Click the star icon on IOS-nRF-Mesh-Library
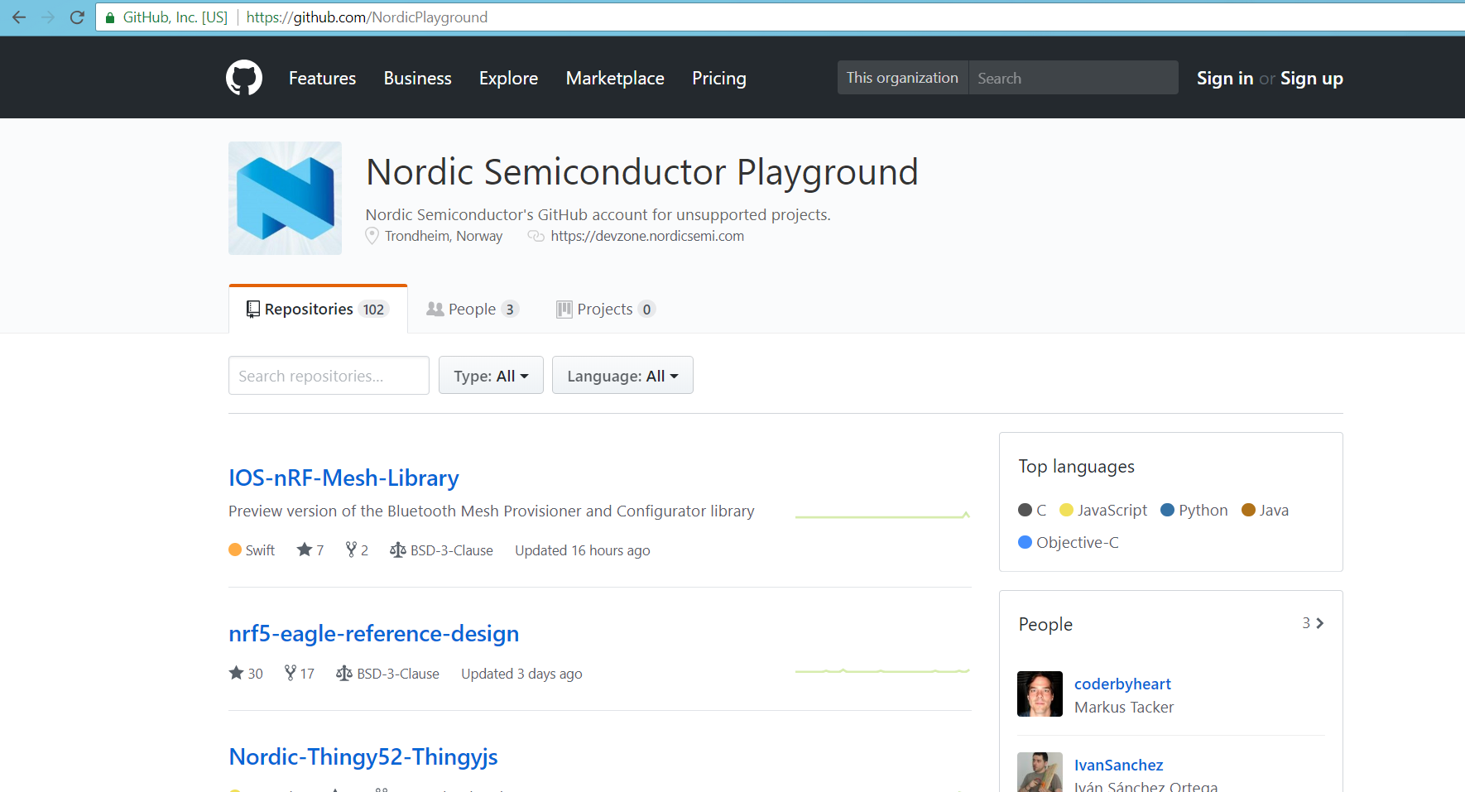This screenshot has width=1465, height=792. pos(305,550)
